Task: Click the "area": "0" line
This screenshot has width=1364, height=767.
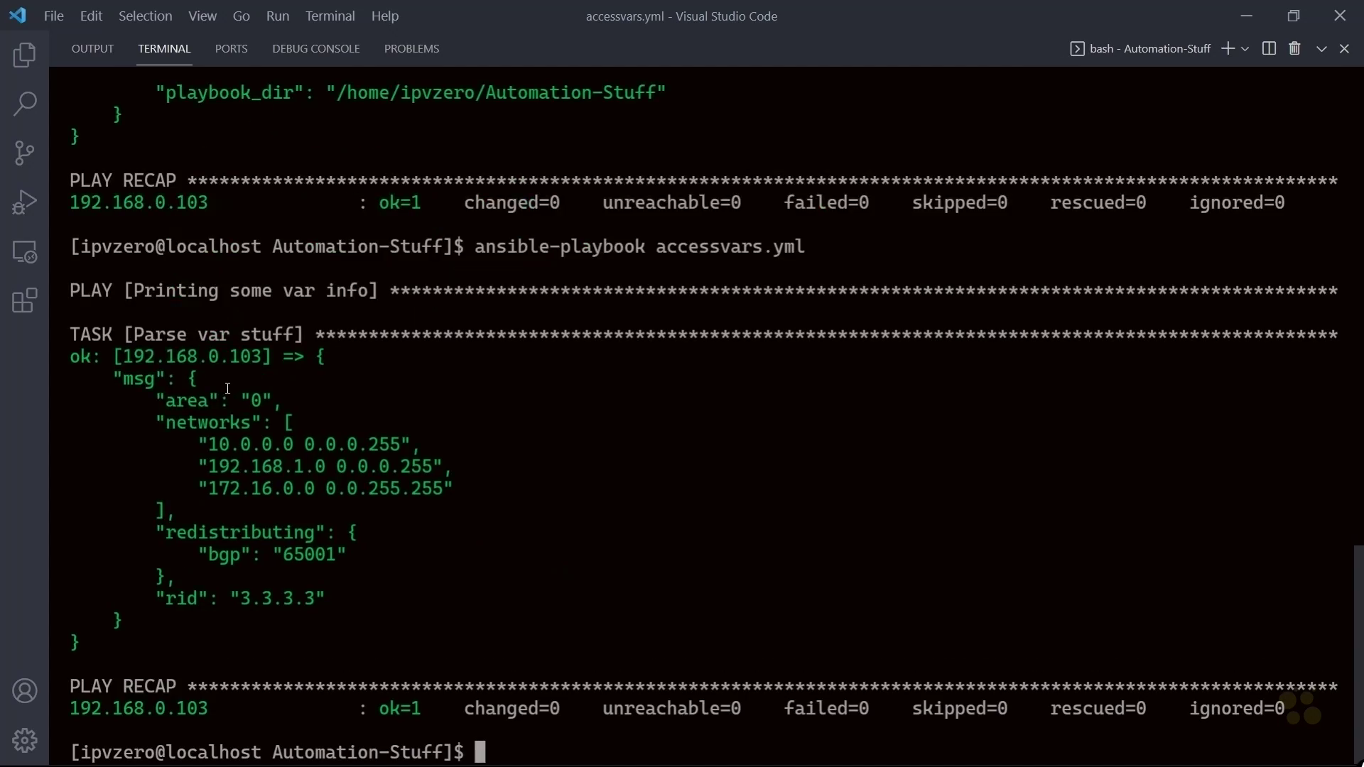Action: point(219,400)
